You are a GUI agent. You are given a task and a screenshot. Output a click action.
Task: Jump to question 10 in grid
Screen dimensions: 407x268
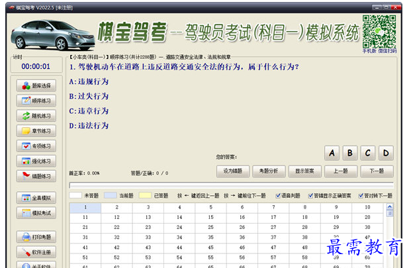tap(367, 207)
